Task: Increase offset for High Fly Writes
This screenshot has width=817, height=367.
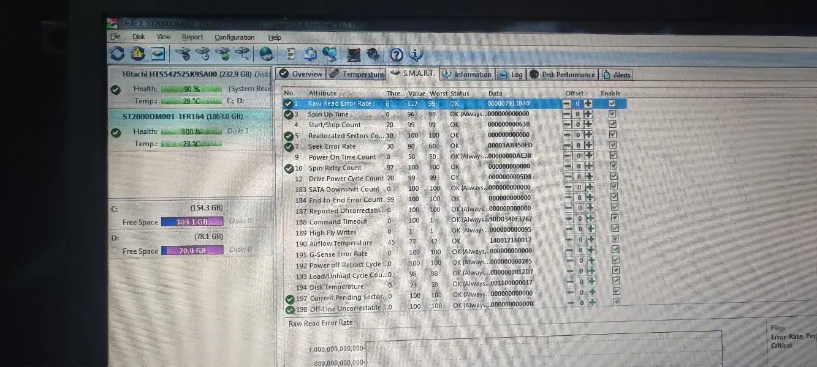Action: point(591,229)
